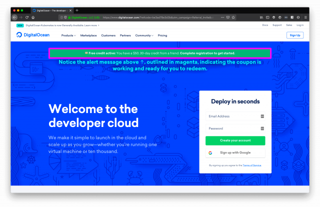Click the DigitalOcean logo

33,35
